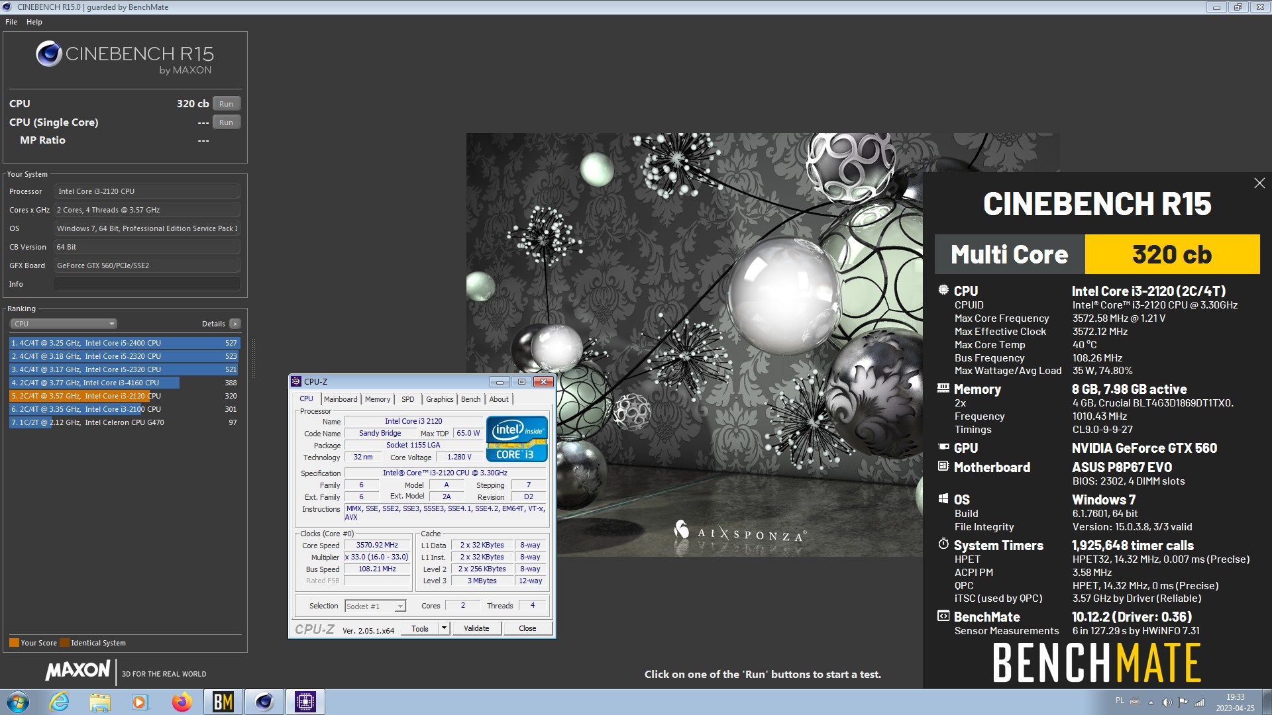Click the 320 cb Multi Core score box
The height and width of the screenshot is (715, 1272).
pos(1172,254)
